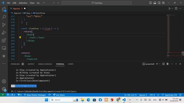The image size is (184, 103).
Task: Open the Selection menu
Action: pos(23,3)
